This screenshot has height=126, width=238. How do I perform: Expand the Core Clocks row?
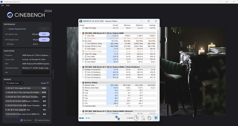pyautogui.click(x=83, y=38)
